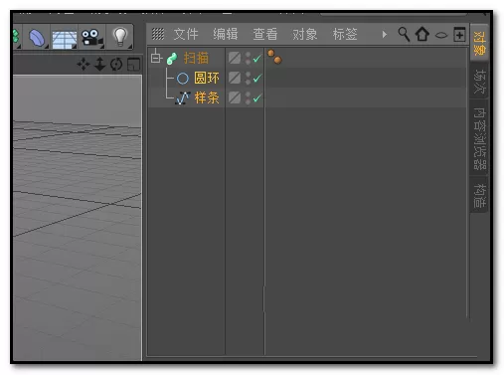Screen dimensions: 504x375
Task: Click the object manager grip icon
Action: tap(158, 34)
